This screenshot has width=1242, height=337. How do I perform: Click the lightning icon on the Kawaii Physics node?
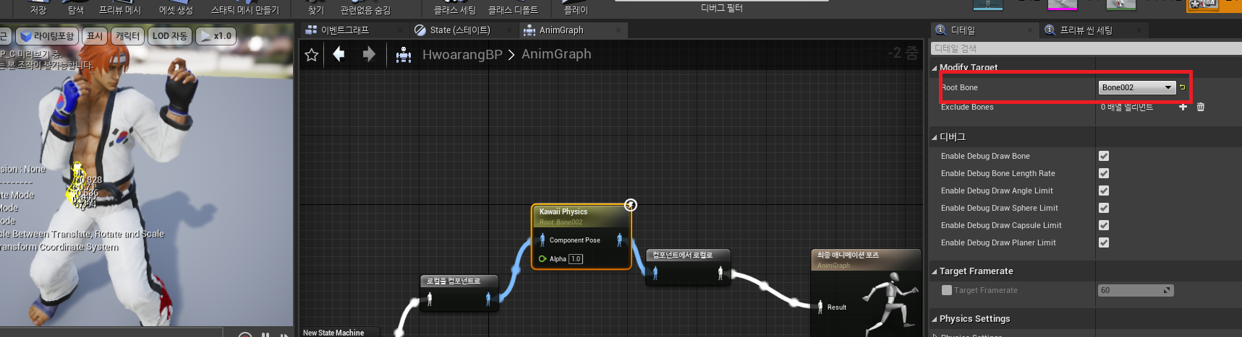631,205
